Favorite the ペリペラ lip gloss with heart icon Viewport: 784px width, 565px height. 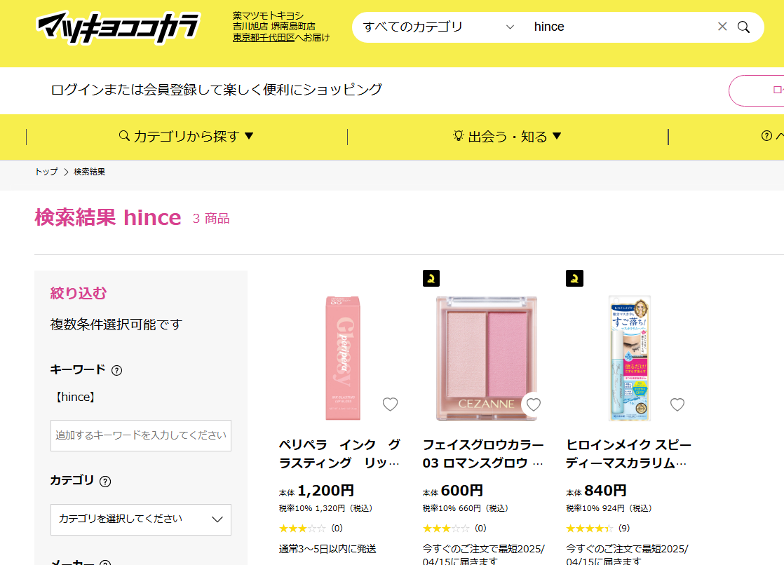[x=390, y=404]
